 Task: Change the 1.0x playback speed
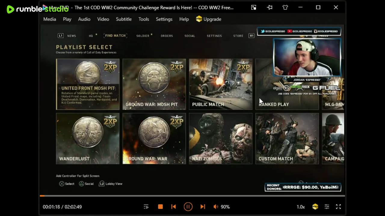pos(301,207)
